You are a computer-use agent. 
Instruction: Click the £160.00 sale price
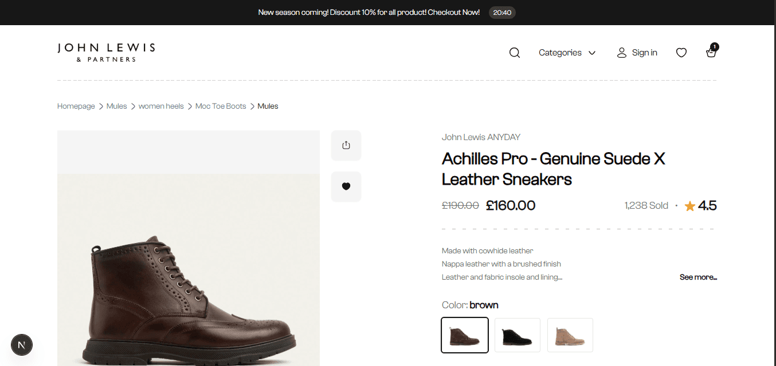511,206
